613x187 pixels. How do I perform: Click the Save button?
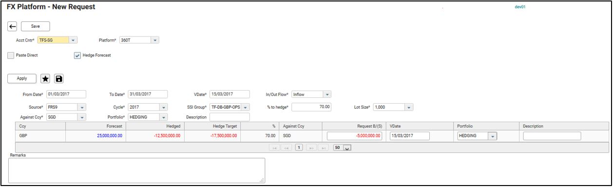(x=35, y=26)
